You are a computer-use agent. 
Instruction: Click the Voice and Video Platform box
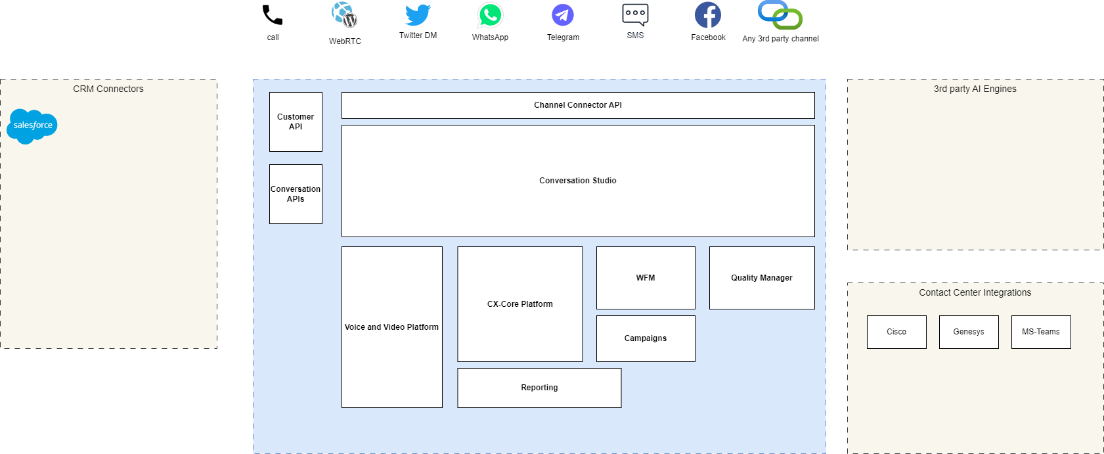[391, 327]
